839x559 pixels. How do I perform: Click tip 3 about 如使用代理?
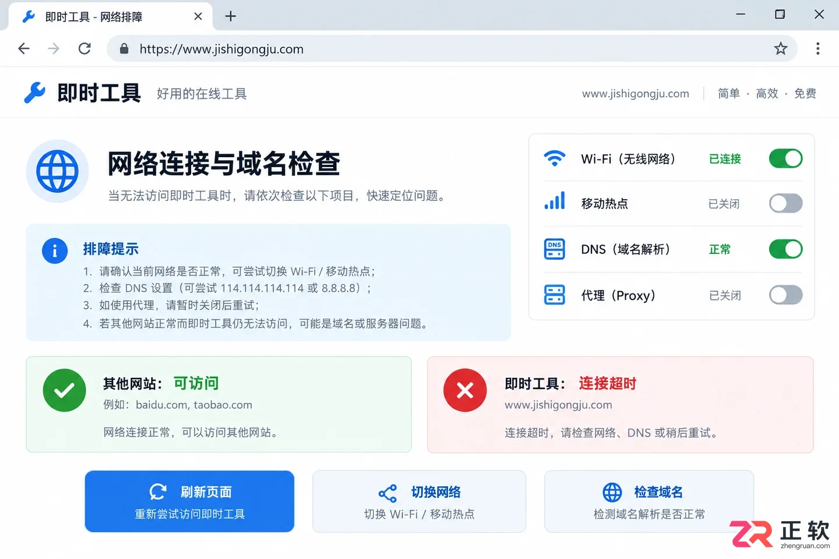[x=171, y=305]
